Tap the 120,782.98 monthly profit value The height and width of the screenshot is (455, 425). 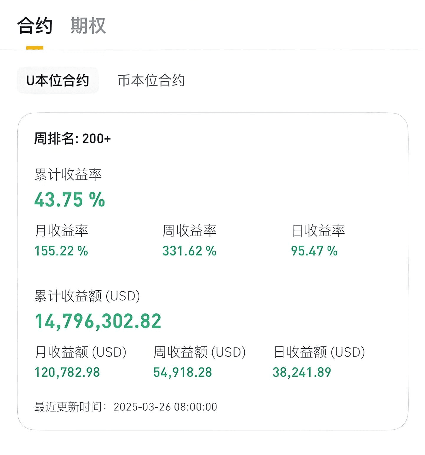click(x=67, y=373)
